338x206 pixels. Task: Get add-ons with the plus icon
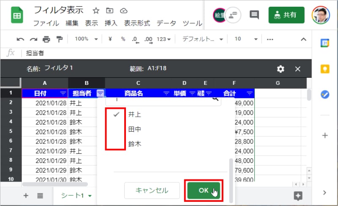click(325, 136)
